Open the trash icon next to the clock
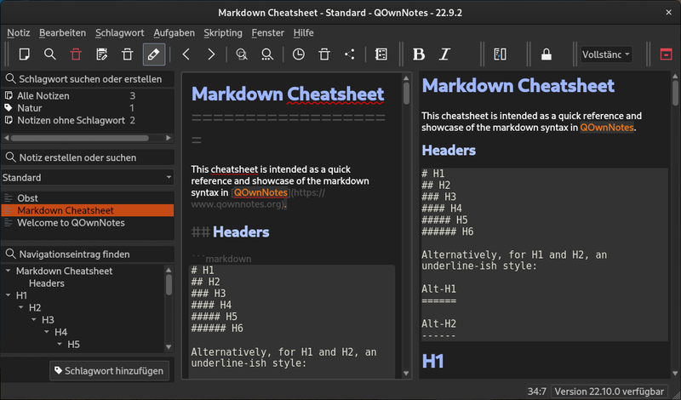The height and width of the screenshot is (400, 681). [x=324, y=54]
